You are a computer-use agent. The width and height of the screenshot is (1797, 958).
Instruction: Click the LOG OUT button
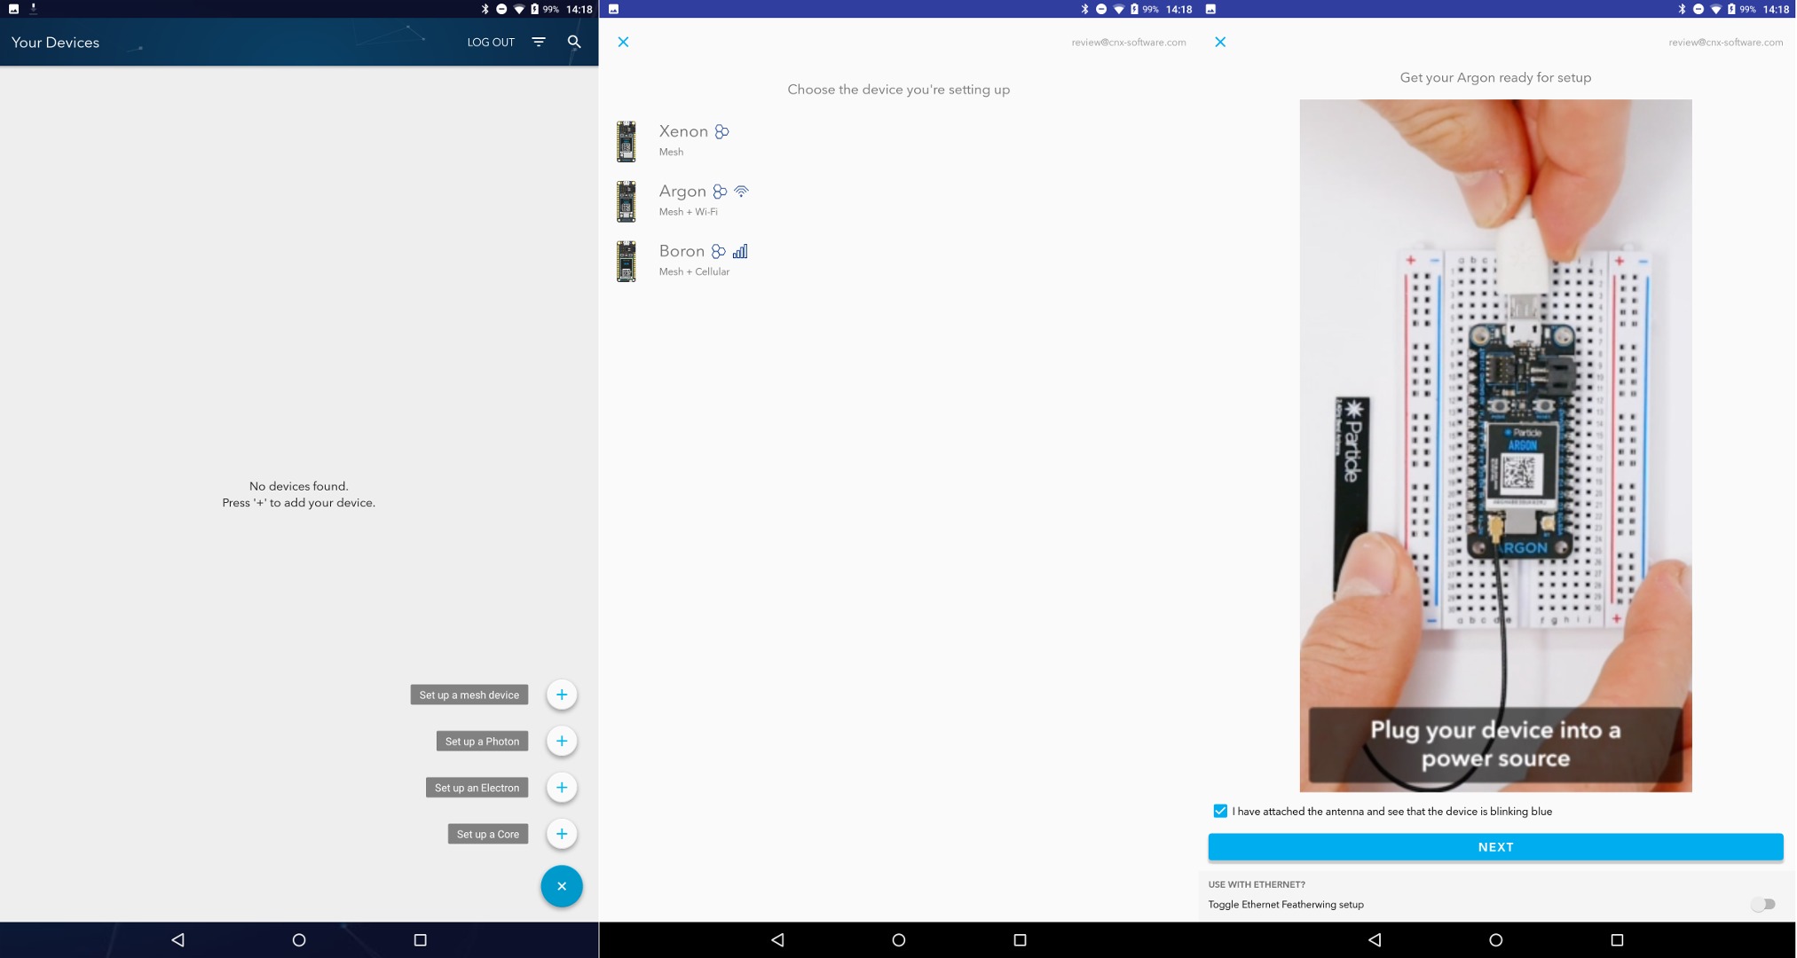pyautogui.click(x=491, y=42)
